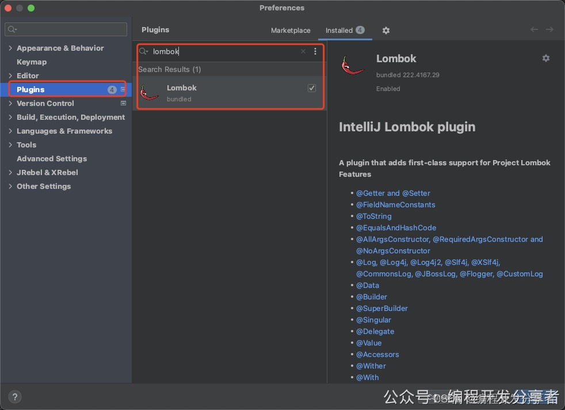Open plugin search options menu
The image size is (565, 410).
click(x=315, y=51)
